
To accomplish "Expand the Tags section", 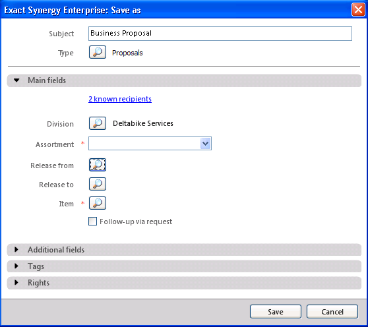I will (x=16, y=266).
